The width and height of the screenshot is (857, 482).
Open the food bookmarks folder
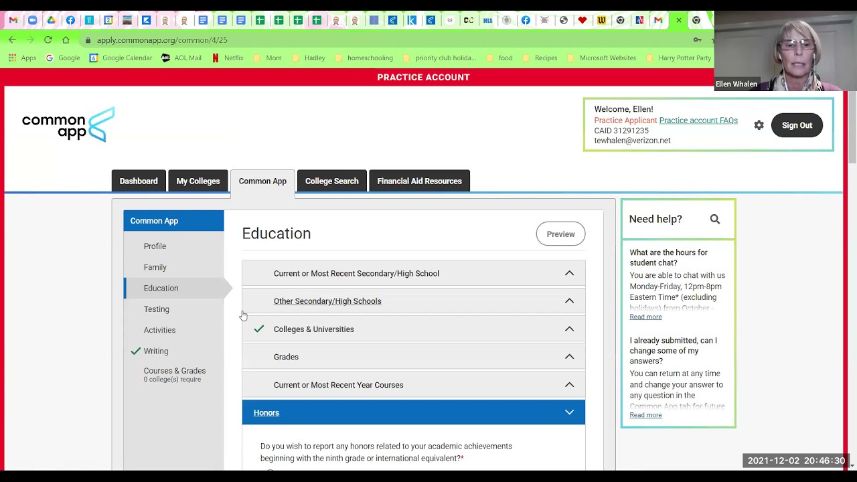point(499,58)
